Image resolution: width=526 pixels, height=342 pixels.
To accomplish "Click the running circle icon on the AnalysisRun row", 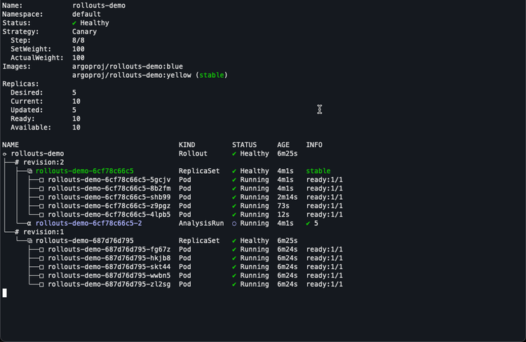I will (x=235, y=224).
